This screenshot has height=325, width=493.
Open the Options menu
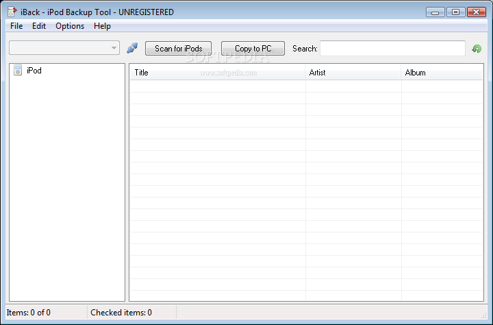[x=70, y=26]
